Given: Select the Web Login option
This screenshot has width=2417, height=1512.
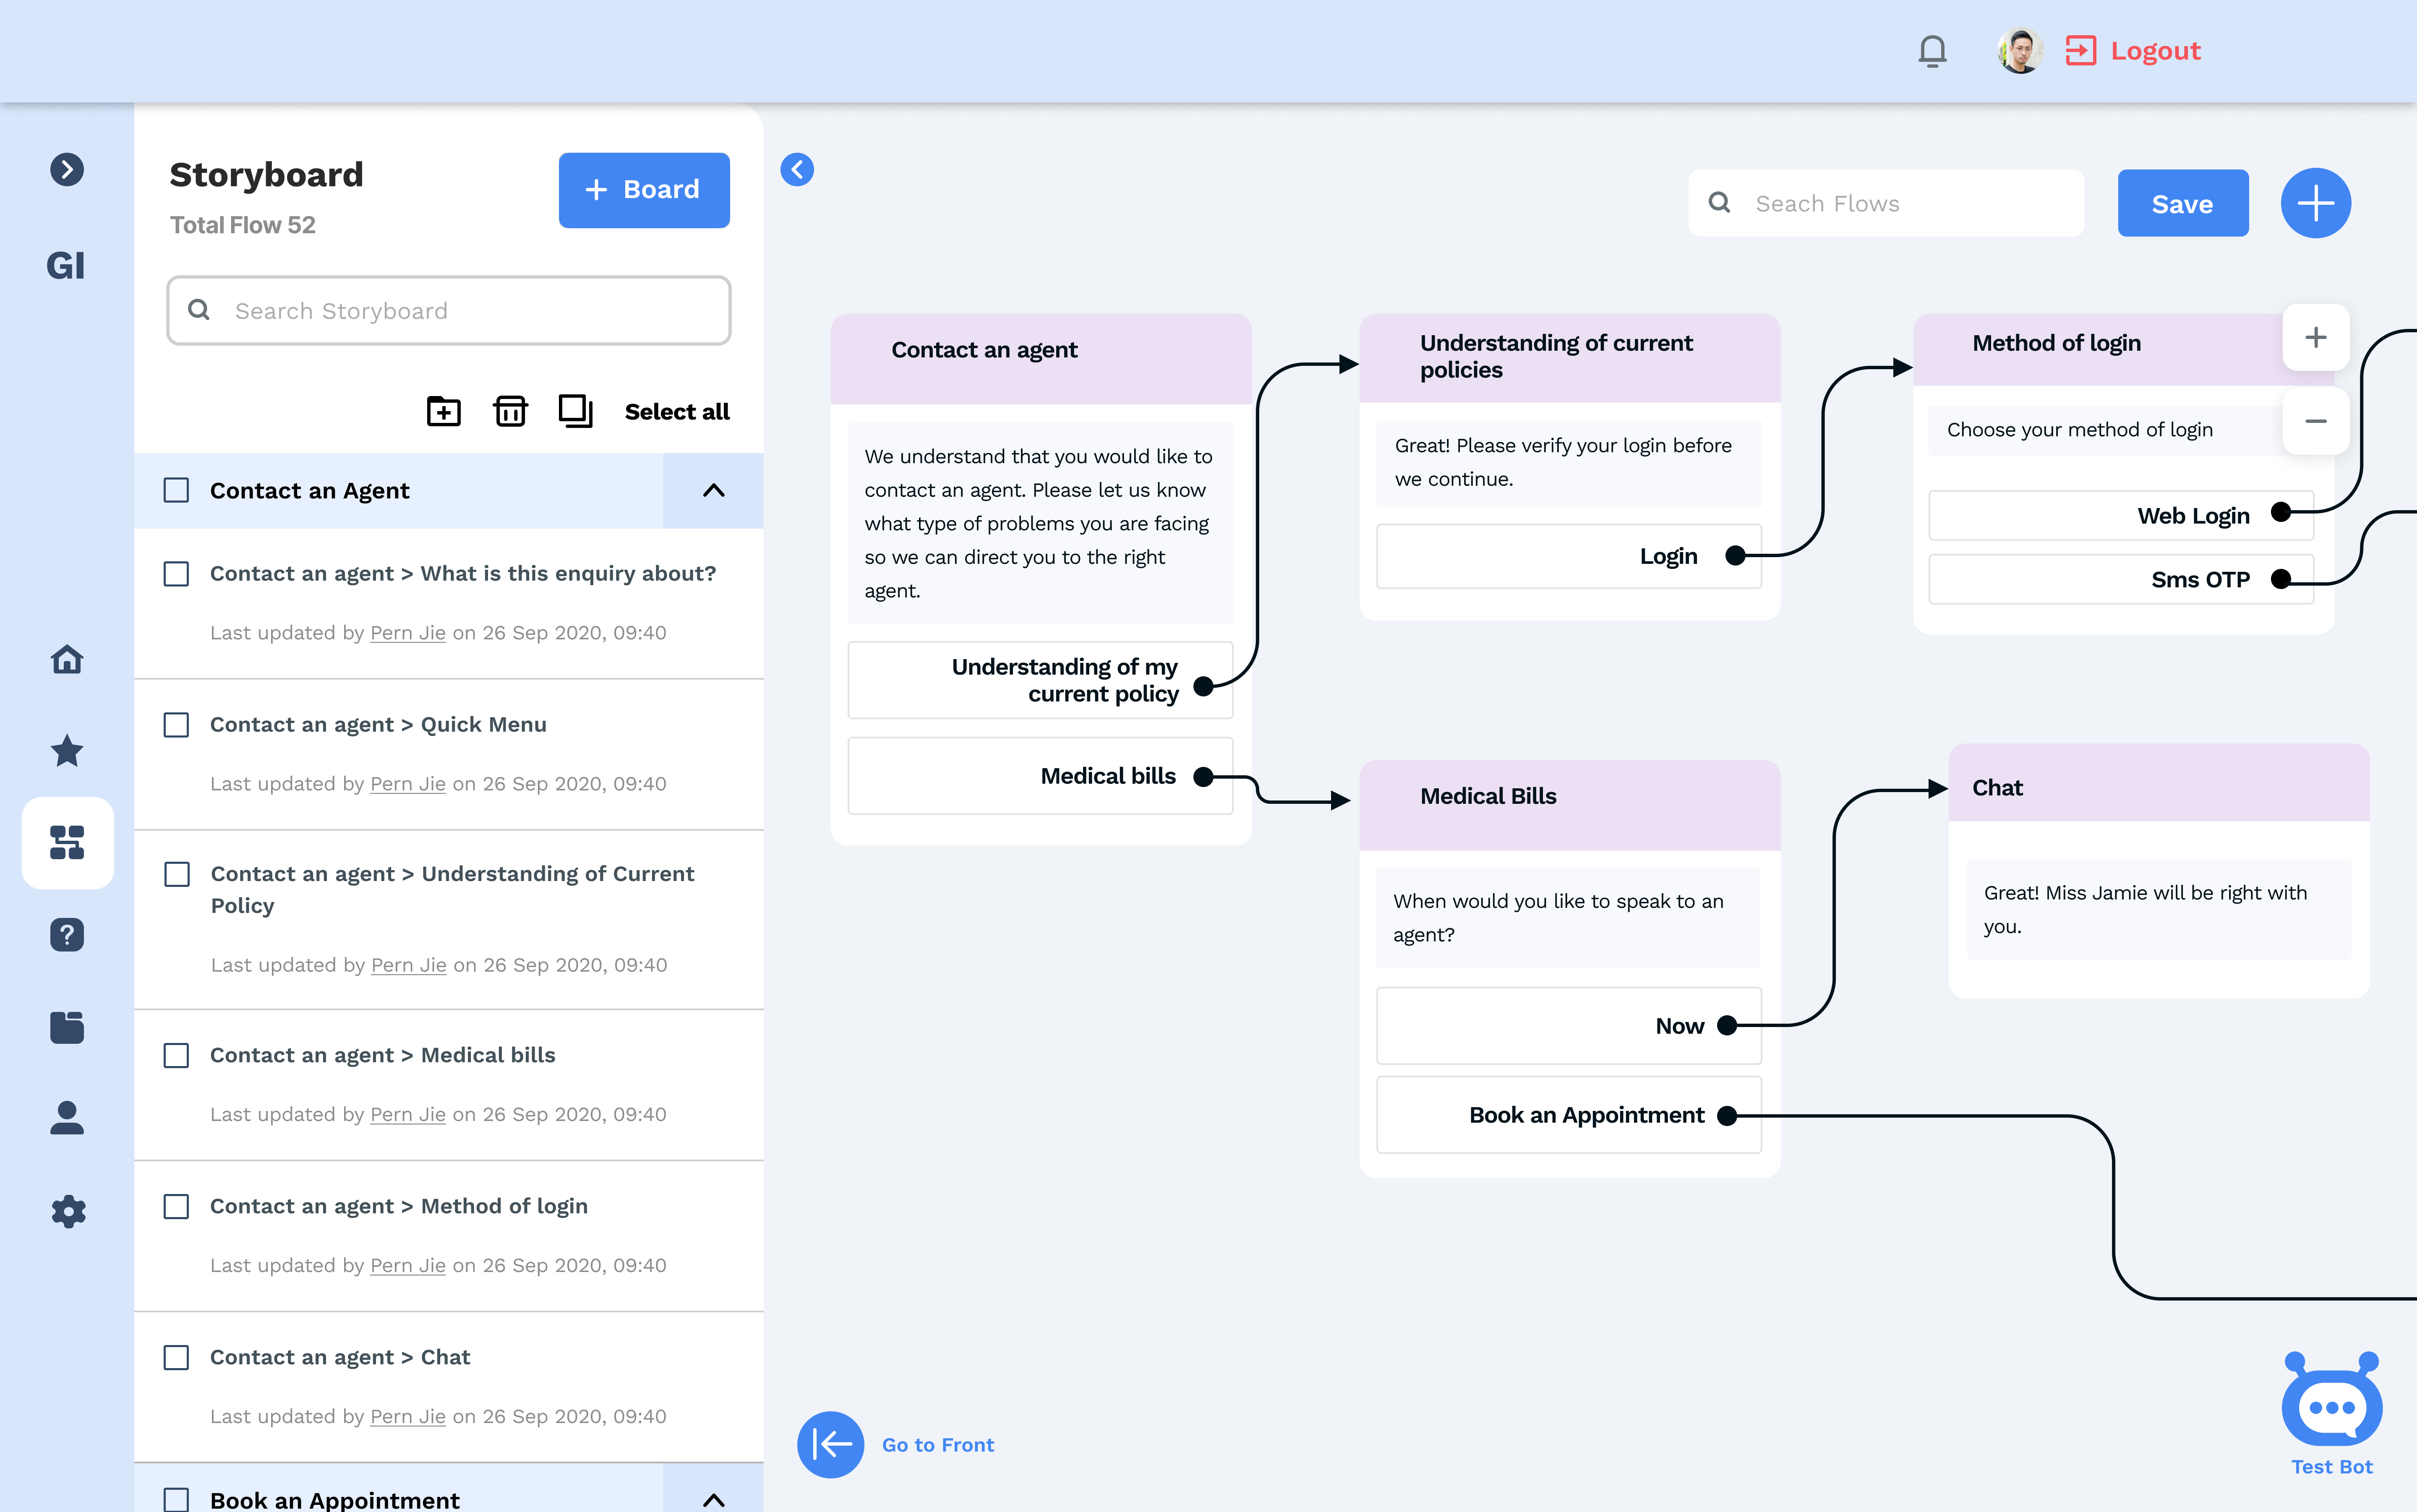Looking at the screenshot, I should pyautogui.click(x=2121, y=515).
